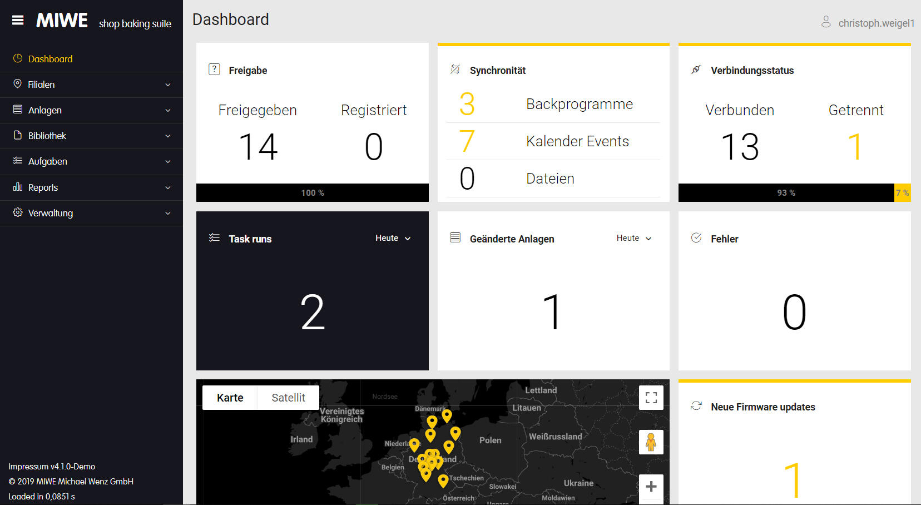Click the map fullscreen icon
921x505 pixels.
pos(651,398)
